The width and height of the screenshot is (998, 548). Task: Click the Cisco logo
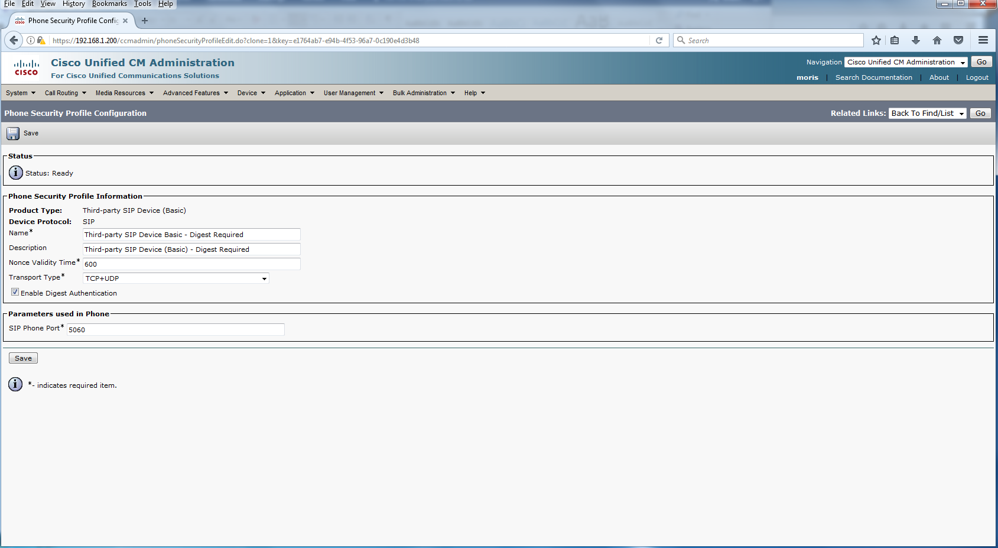(27, 68)
